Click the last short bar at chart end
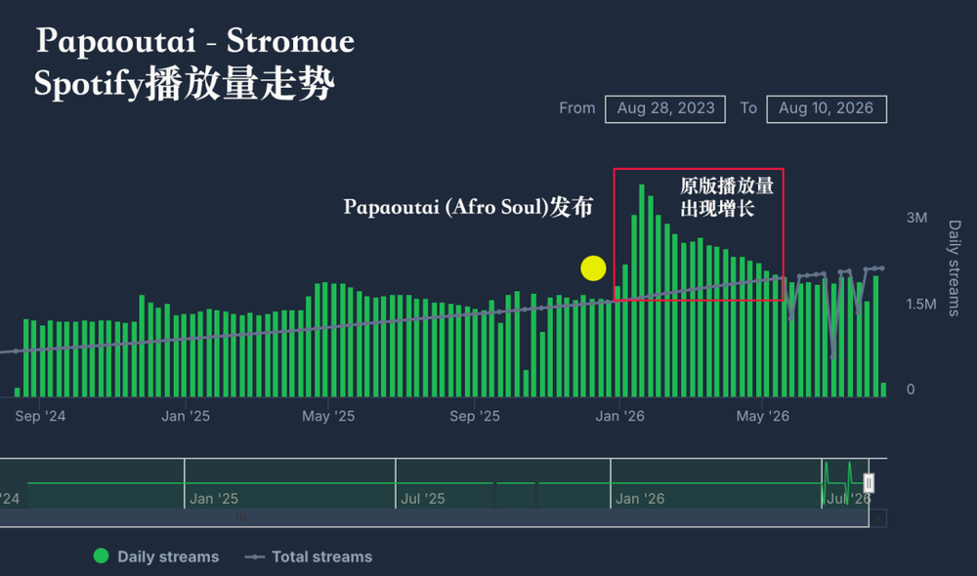Image resolution: width=977 pixels, height=576 pixels. click(x=883, y=390)
